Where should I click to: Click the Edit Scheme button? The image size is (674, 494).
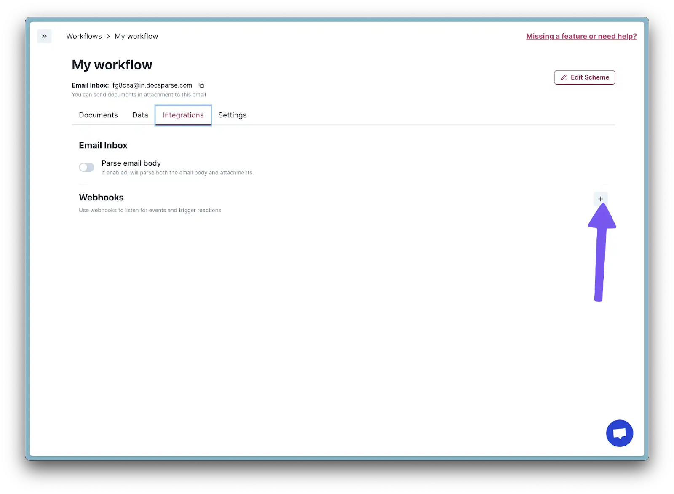584,77
